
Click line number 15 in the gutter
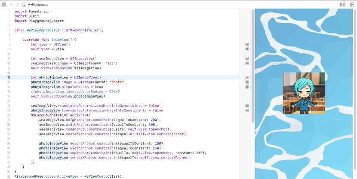tap(9, 78)
